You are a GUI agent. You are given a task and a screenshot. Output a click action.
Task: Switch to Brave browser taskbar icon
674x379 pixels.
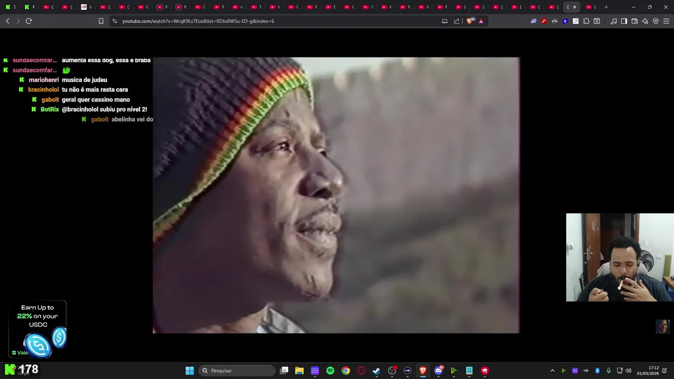423,371
